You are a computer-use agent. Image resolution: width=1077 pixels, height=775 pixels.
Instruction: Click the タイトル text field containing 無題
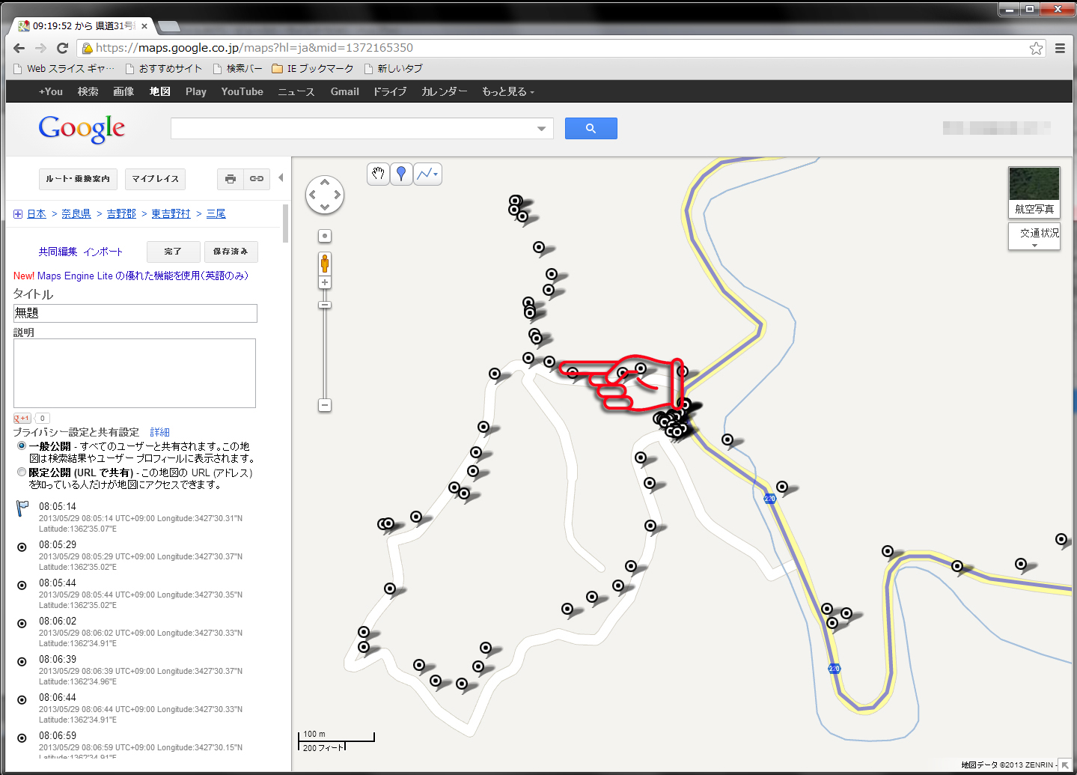(135, 313)
